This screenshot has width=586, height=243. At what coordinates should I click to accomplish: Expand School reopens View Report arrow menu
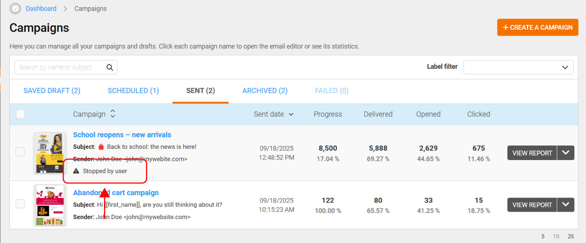coord(565,153)
